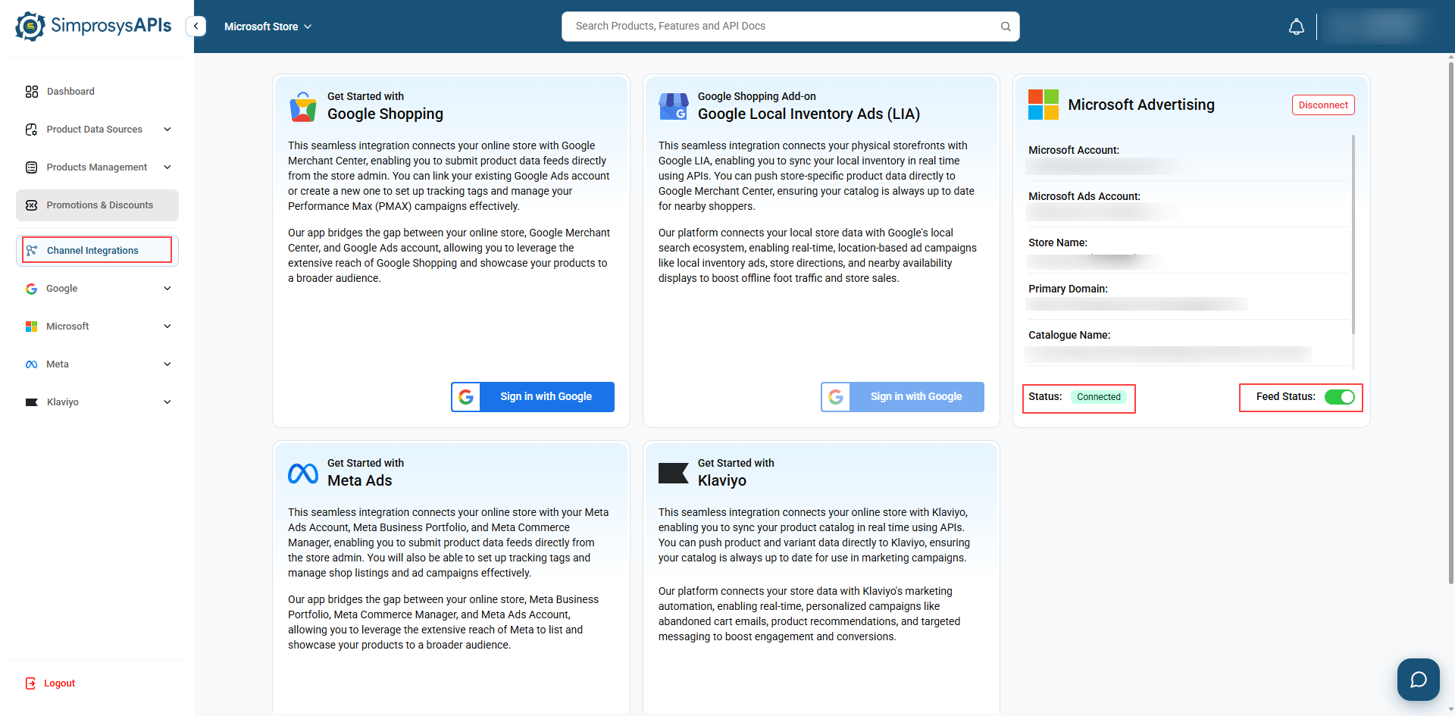Expand the Product Data Sources chevron
This screenshot has height=716, width=1455.
tap(167, 130)
